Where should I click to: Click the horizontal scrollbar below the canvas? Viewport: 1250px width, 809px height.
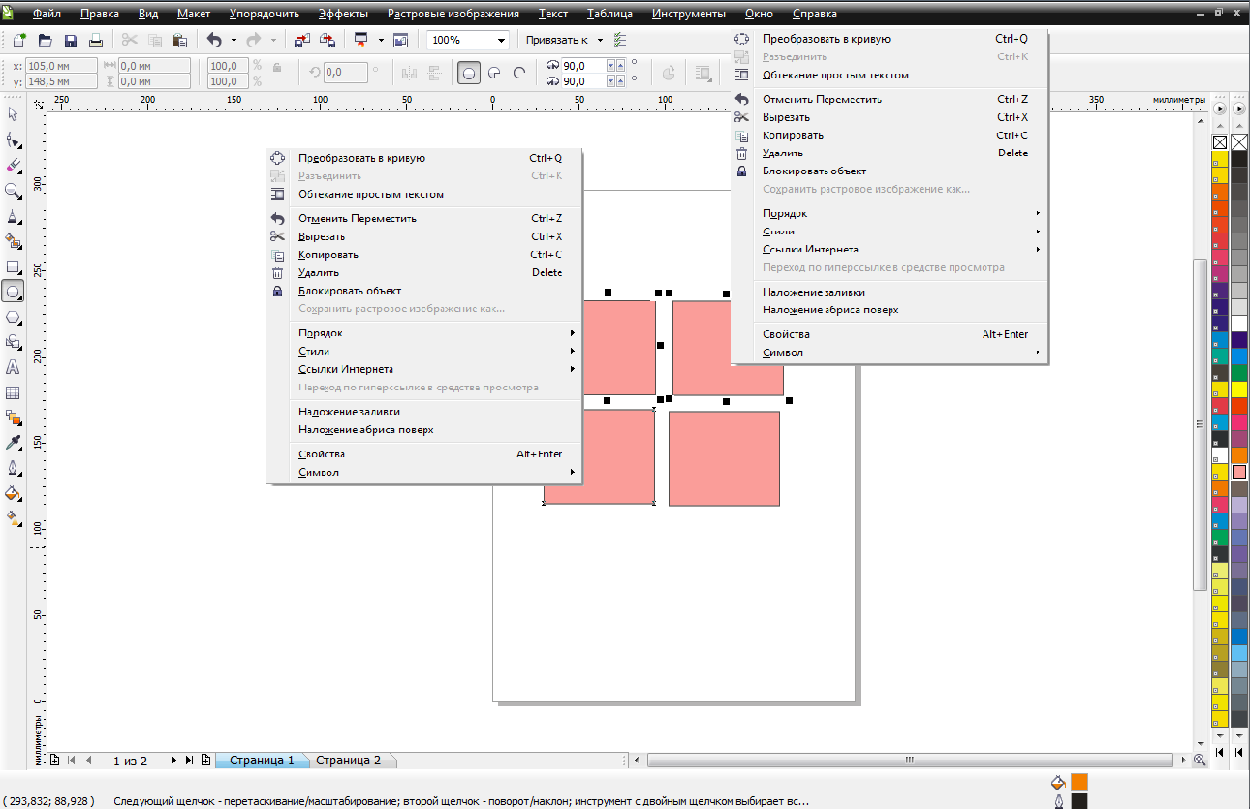(909, 761)
